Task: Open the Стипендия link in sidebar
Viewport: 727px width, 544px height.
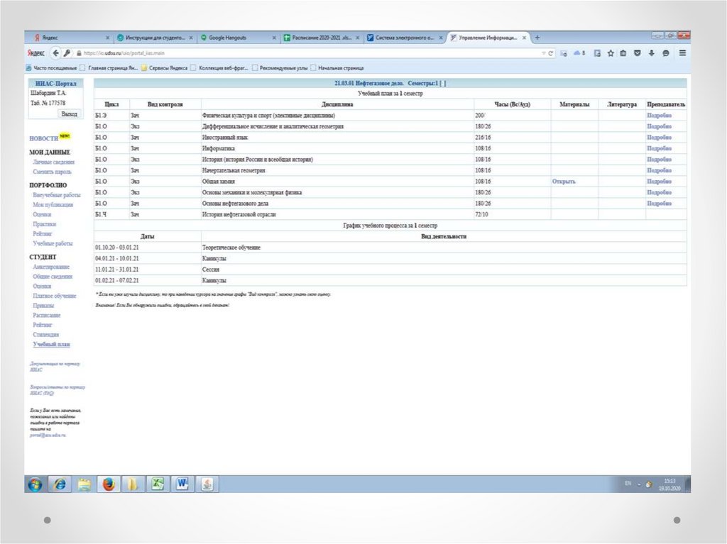Action: click(x=45, y=334)
